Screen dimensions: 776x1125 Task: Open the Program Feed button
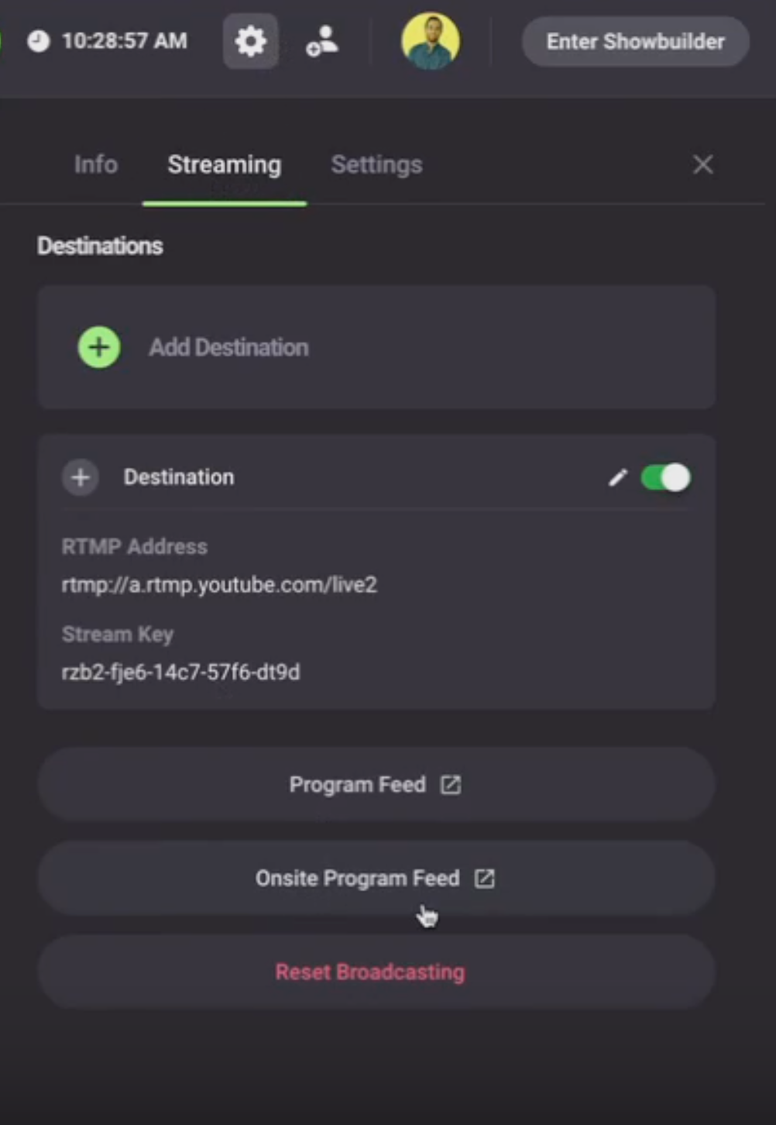[376, 785]
